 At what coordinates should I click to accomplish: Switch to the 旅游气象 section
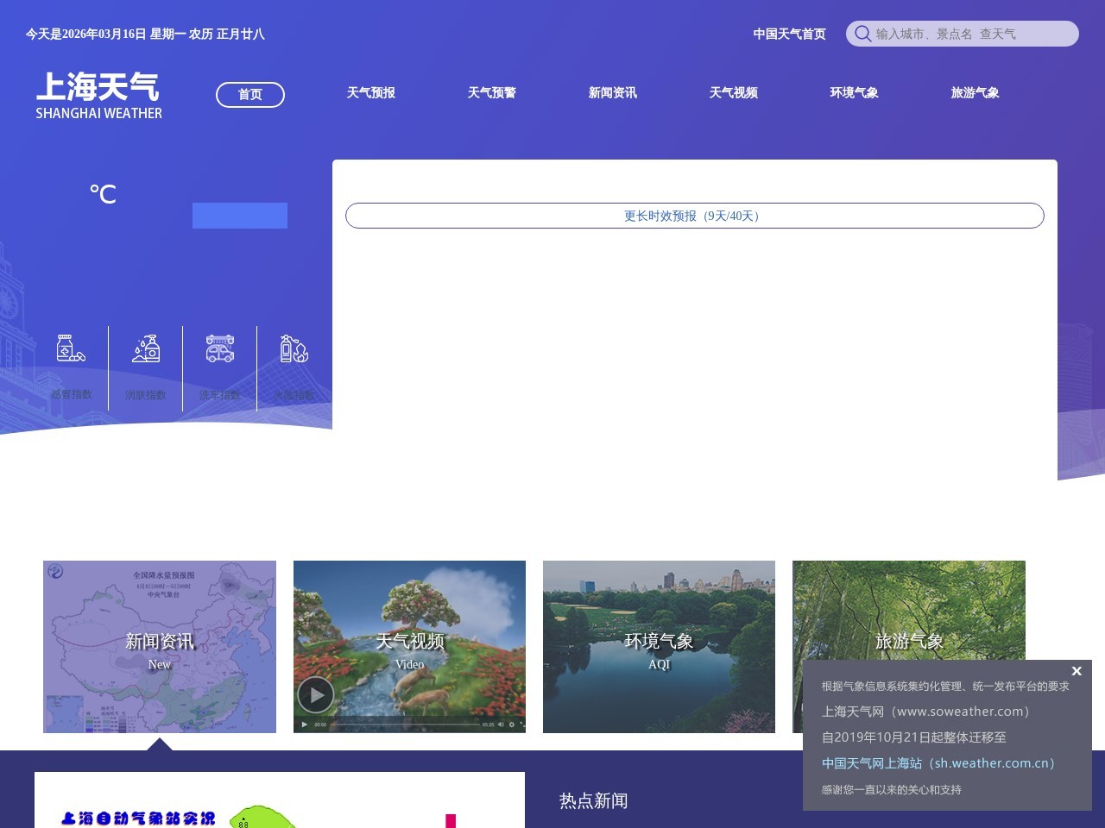point(976,93)
